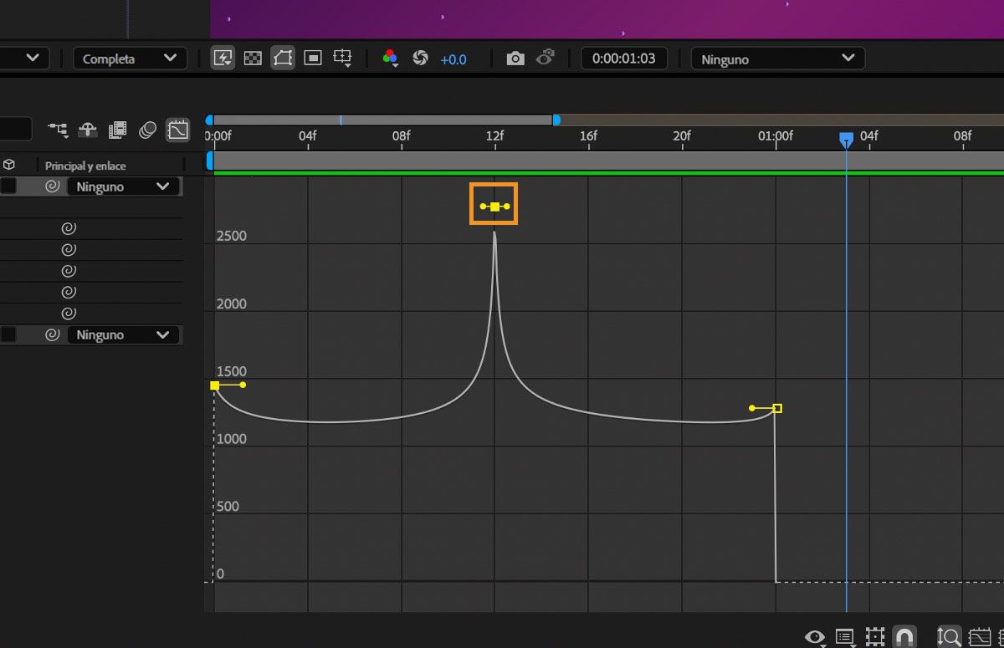Click the first layer row checkbox
1004x648 pixels.
click(8, 186)
